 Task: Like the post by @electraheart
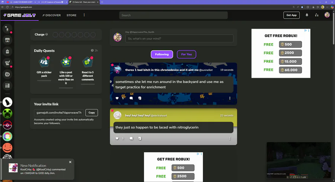pyautogui.click(x=117, y=138)
